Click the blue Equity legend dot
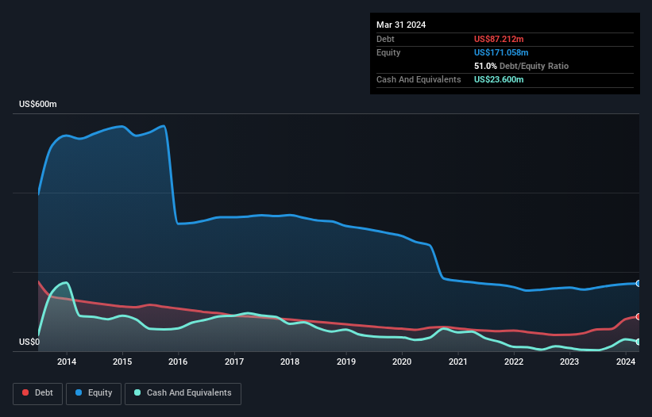 point(79,392)
